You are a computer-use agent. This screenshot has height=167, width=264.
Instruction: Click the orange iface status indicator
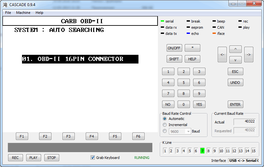(214, 34)
